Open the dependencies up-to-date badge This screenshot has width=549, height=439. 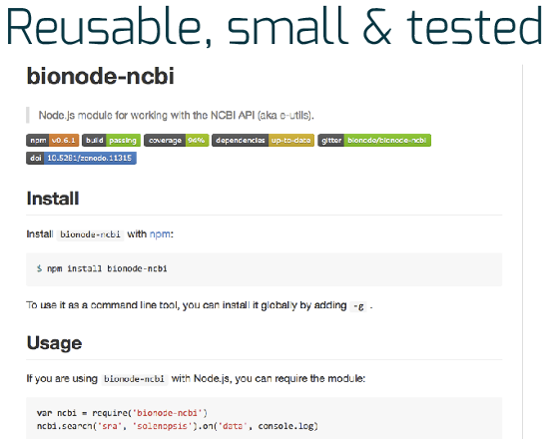pyautogui.click(x=263, y=141)
